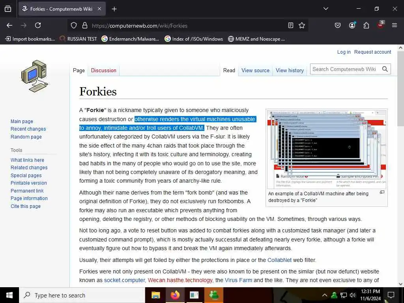Click the network tray icon

344,295
